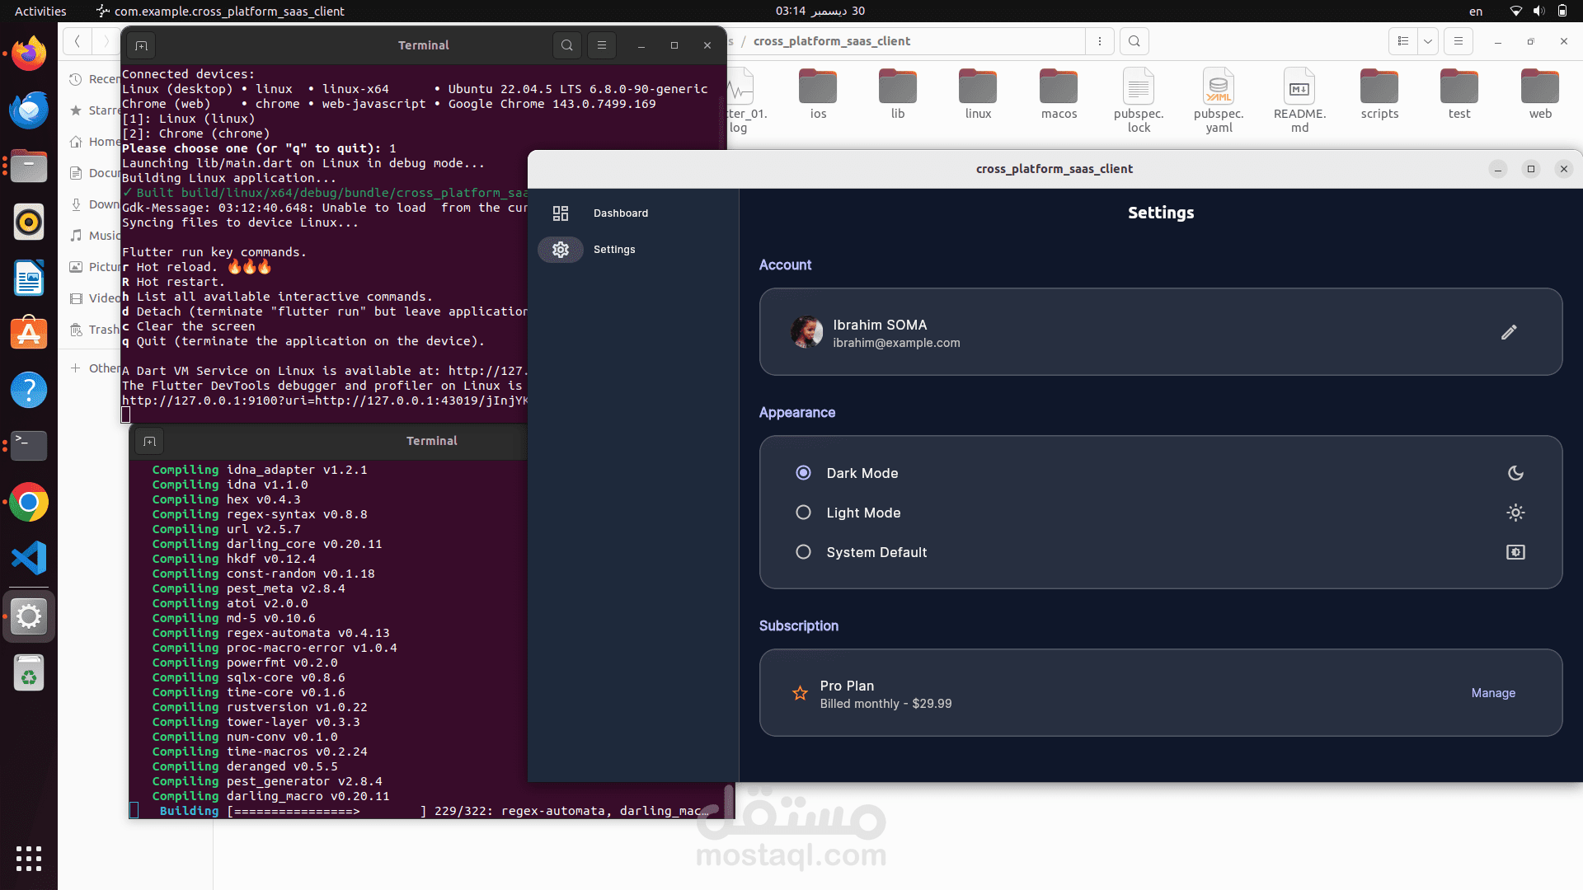Click the sun icon beside Light Mode
Screen dimensions: 1583x890
coord(1515,513)
